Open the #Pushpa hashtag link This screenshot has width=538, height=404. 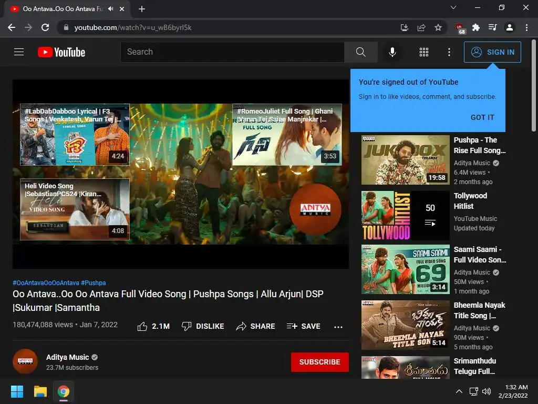[x=94, y=282]
